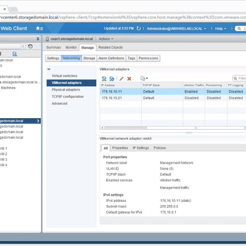Sort by Provisioning column header

216,85
